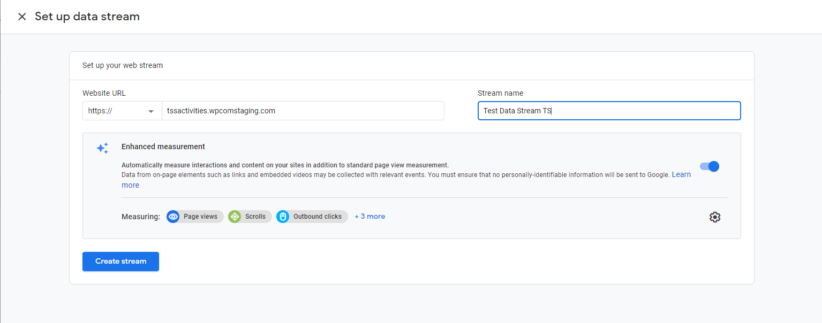Click the Set up your web stream header
The width and height of the screenshot is (822, 323).
click(x=123, y=65)
